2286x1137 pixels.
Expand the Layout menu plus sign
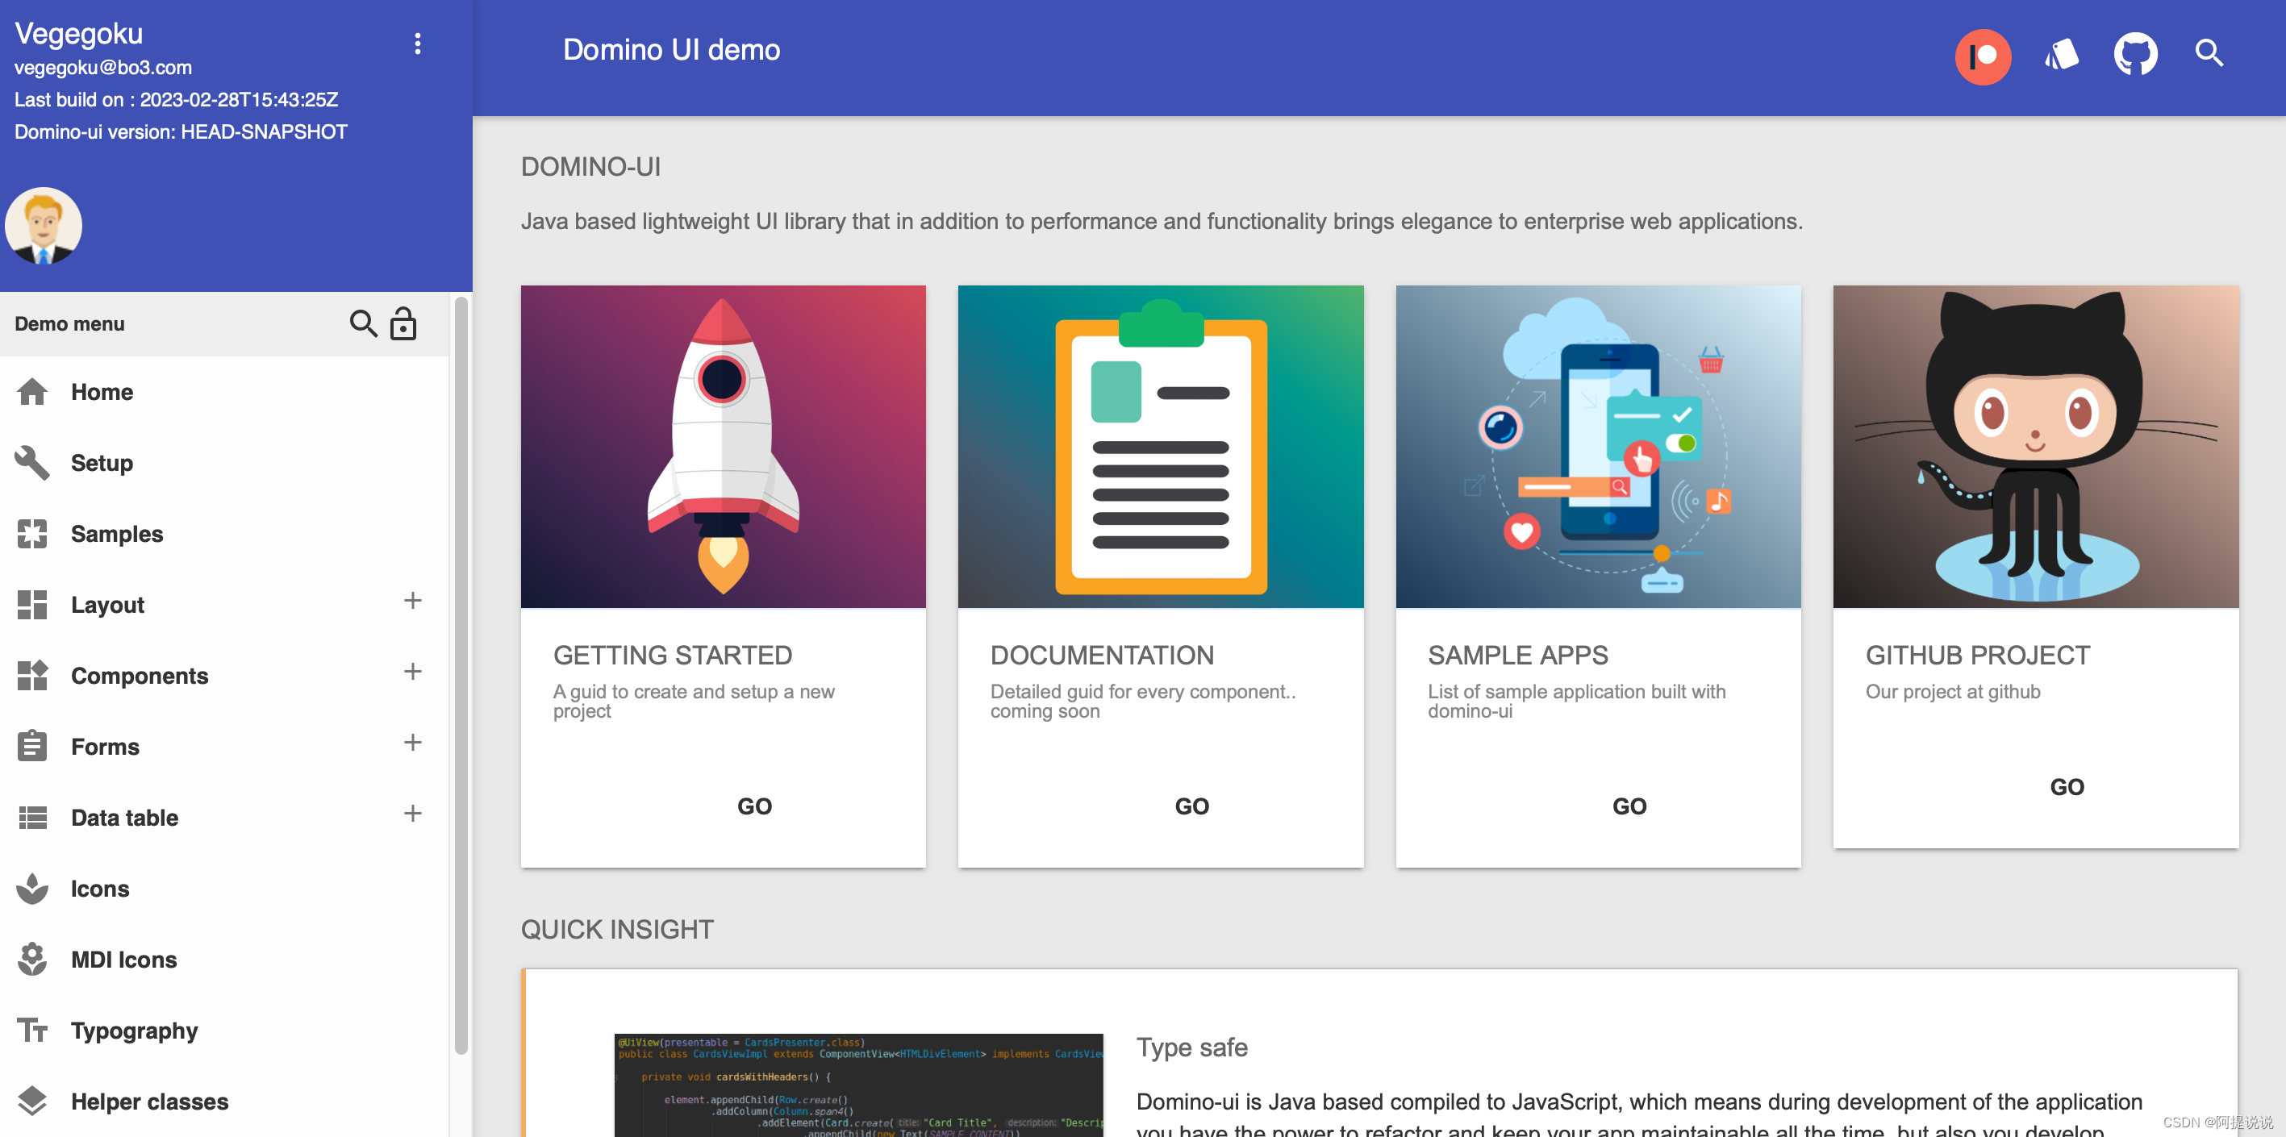point(413,601)
